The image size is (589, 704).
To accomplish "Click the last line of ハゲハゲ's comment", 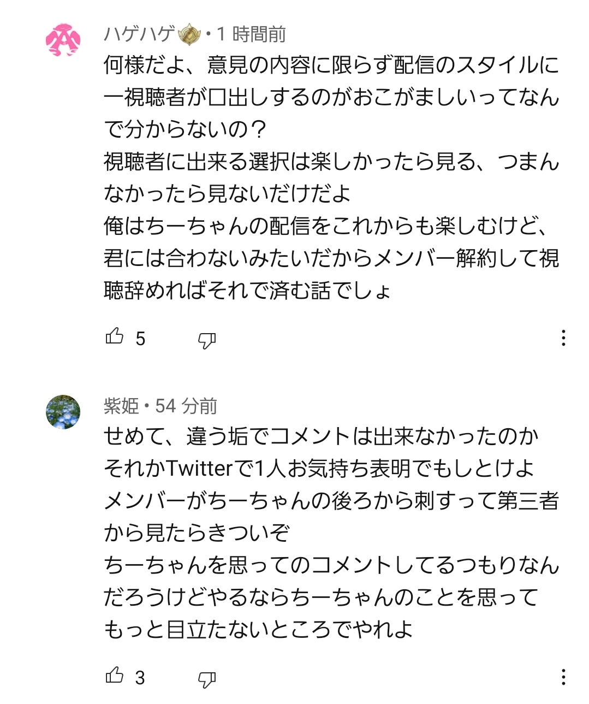I will [247, 291].
